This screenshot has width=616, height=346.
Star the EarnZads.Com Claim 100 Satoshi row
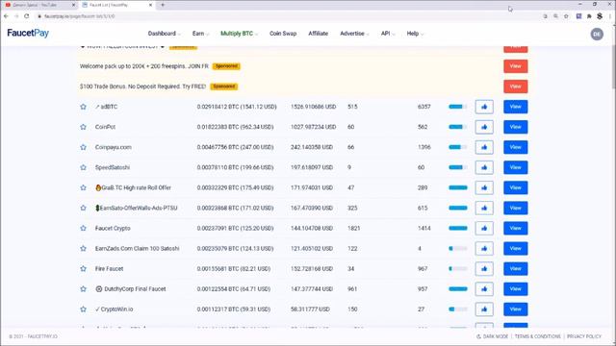point(83,248)
